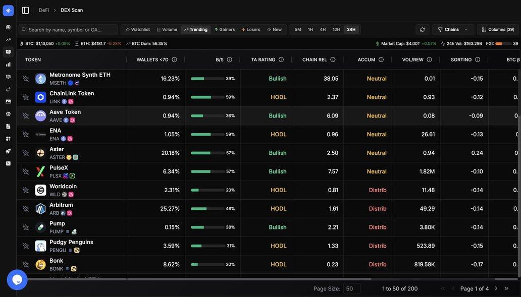Click the Bonk token logo
Screen dimensions: 521x297
coord(40,265)
